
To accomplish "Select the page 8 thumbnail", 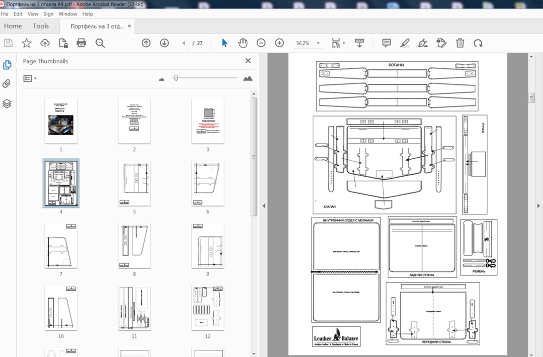I will tap(134, 246).
